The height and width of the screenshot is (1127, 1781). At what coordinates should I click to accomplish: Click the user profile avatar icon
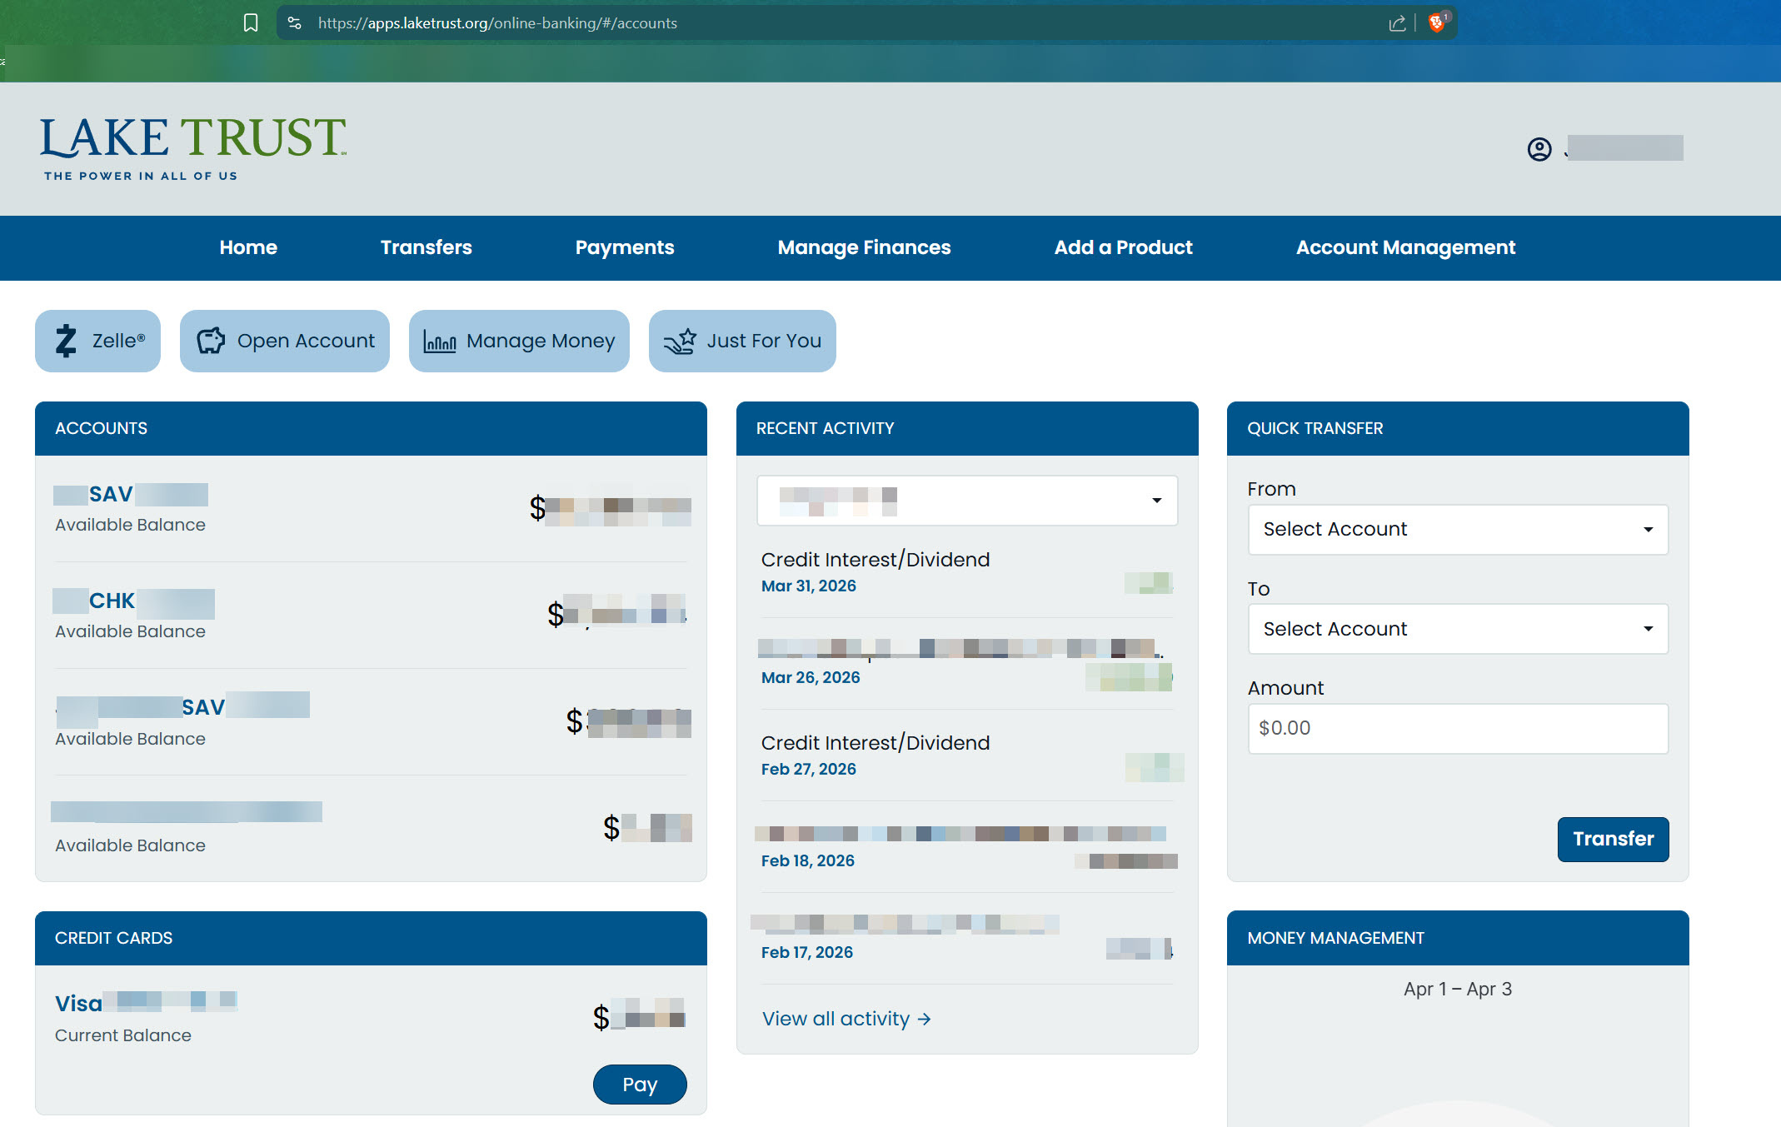pos(1539,149)
